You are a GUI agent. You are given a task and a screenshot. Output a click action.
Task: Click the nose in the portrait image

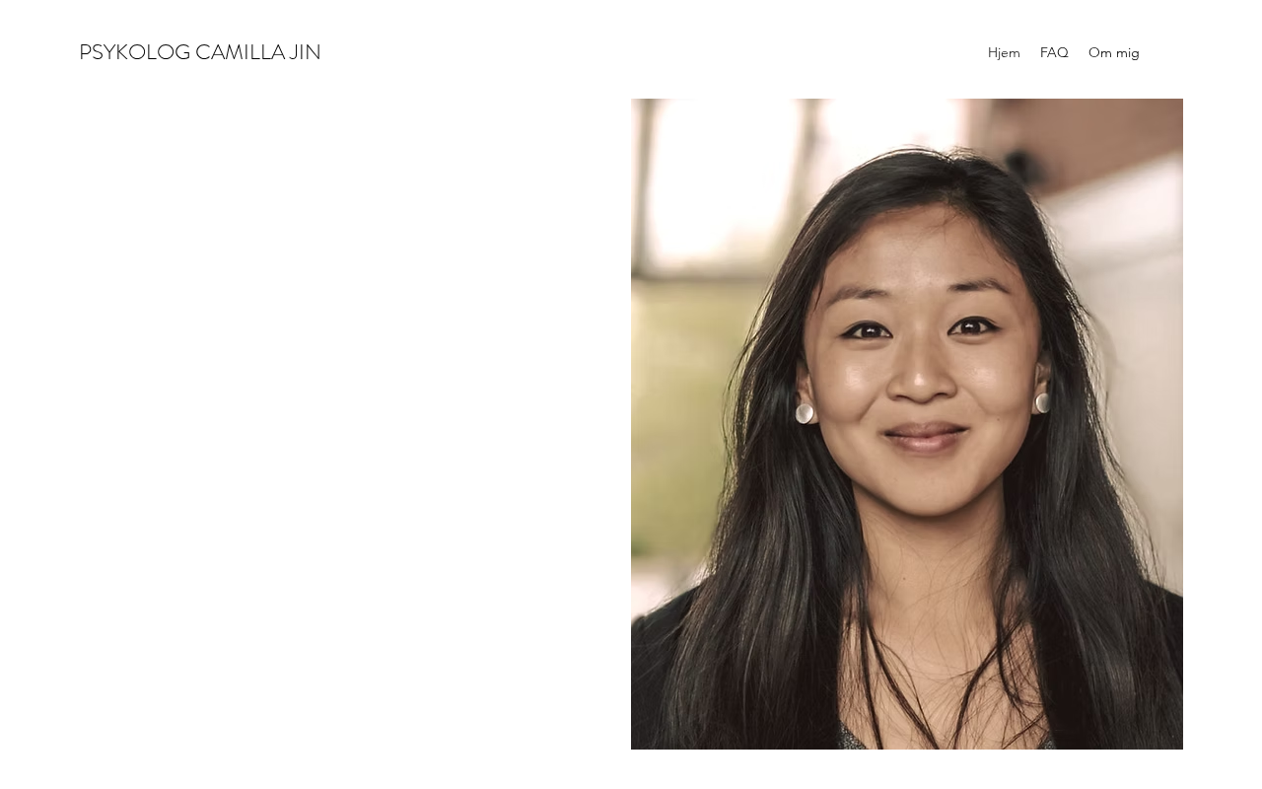[x=921, y=370]
